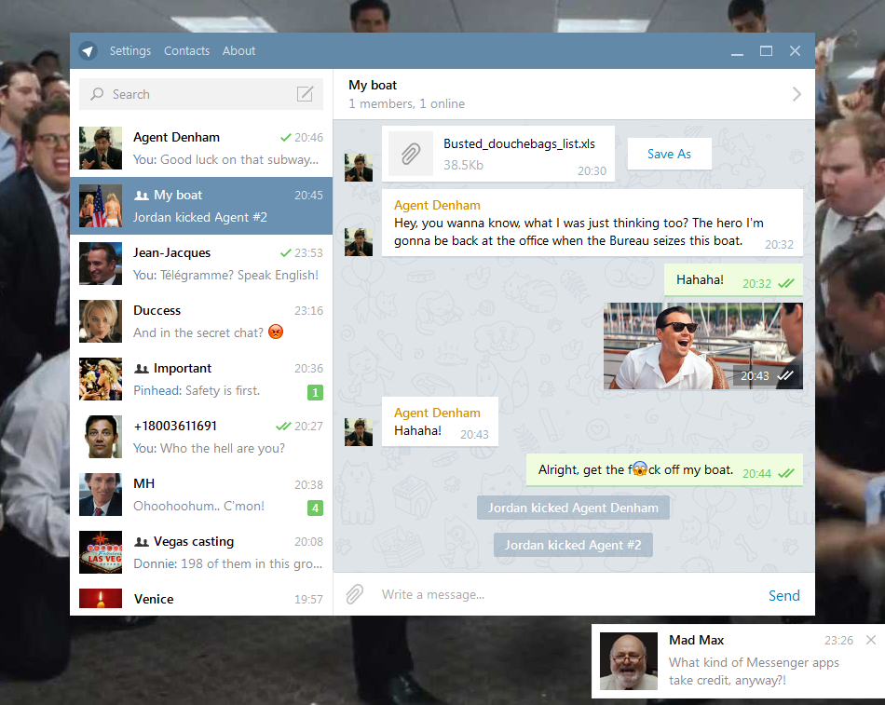Open the Settings menu
This screenshot has width=885, height=705.
130,51
